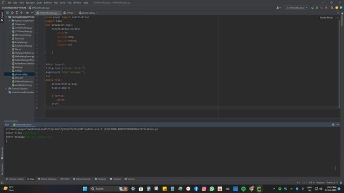Open the Run panel settings gear
This screenshot has height=193, width=344.
pos(333,124)
